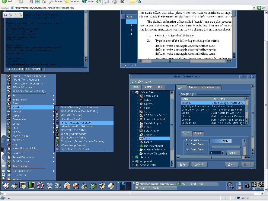Image resolution: width=268 pixels, height=201 pixels.
Task: Select the first Radio Button in Button Group
Action: click(x=187, y=144)
